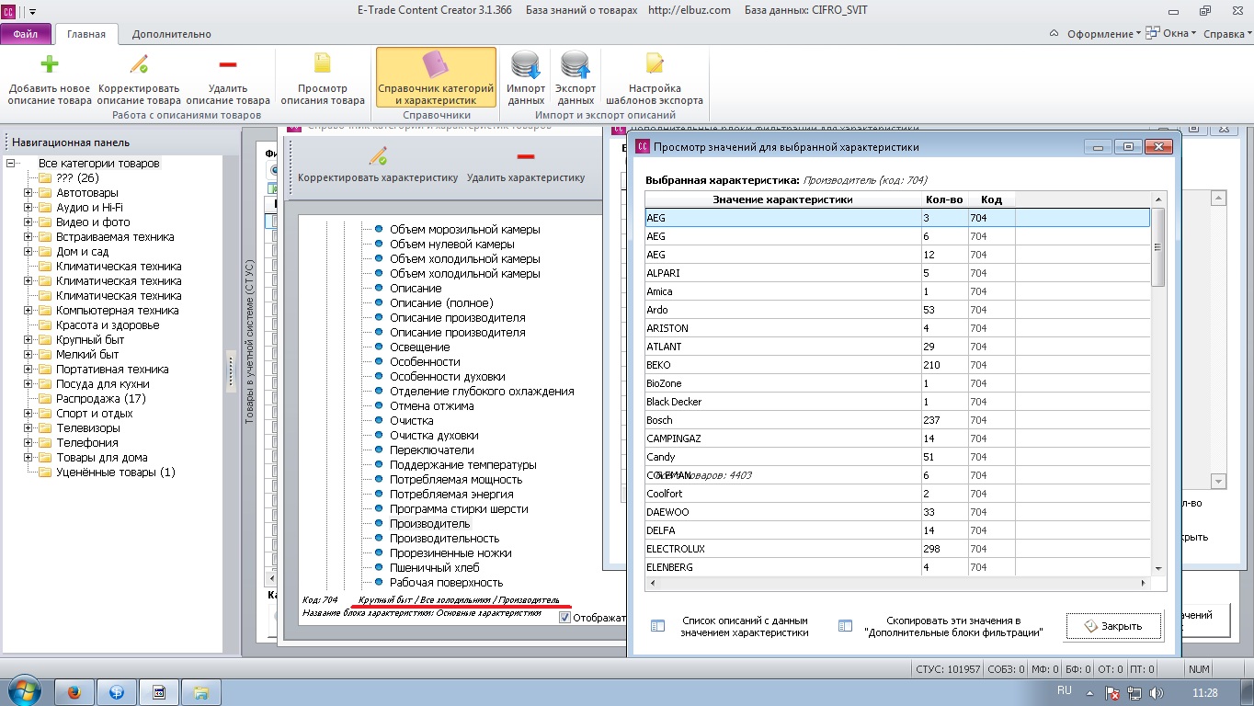Sort by the Кол-во column header
This screenshot has height=706, width=1254.
coord(944,199)
